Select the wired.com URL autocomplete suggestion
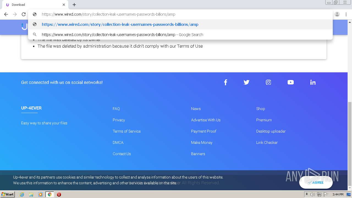Image resolution: width=352 pixels, height=198 pixels. click(180, 24)
